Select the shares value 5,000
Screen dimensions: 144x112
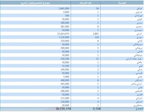point(66,77)
